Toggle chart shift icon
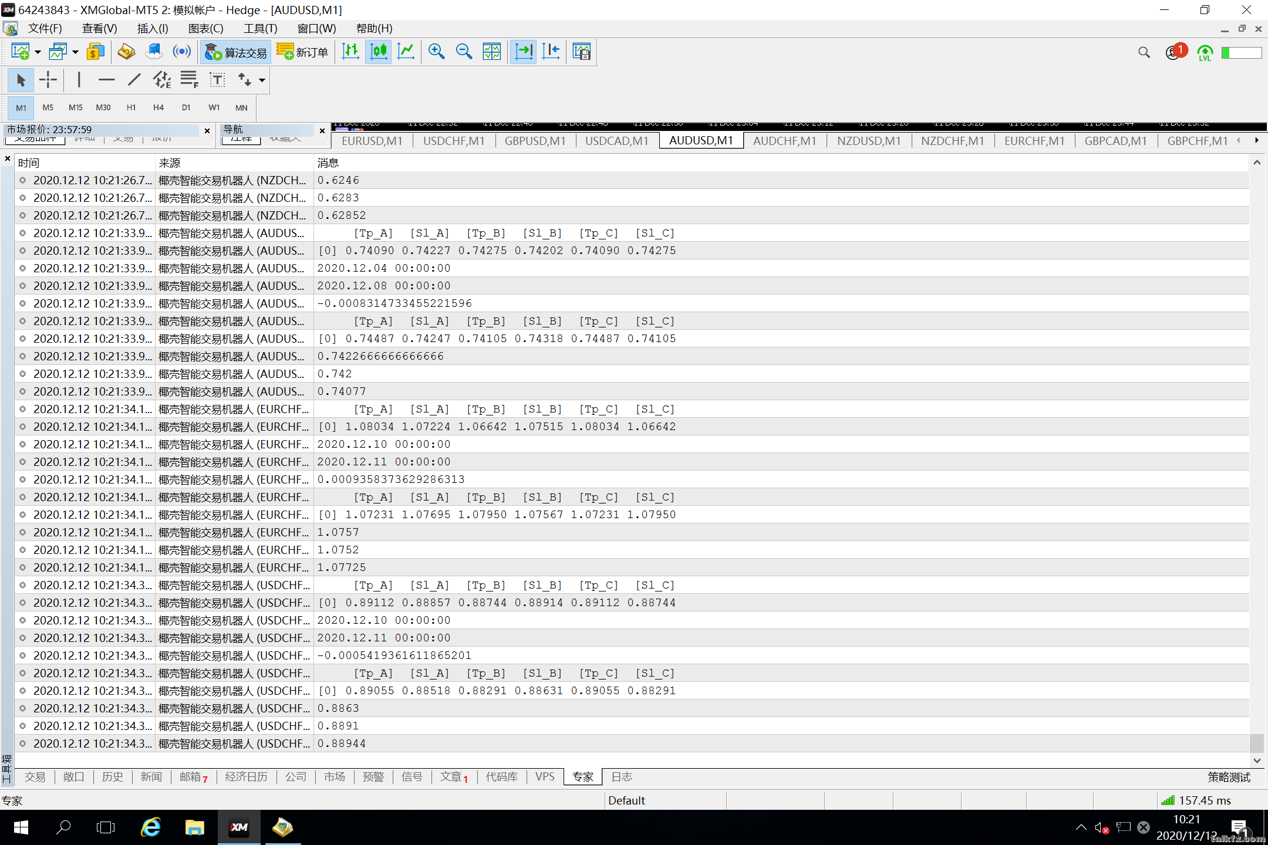 (x=551, y=52)
